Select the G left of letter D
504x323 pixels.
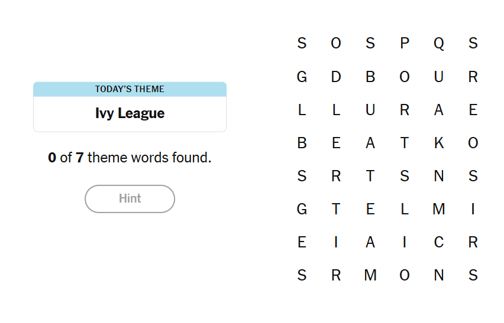point(302,77)
